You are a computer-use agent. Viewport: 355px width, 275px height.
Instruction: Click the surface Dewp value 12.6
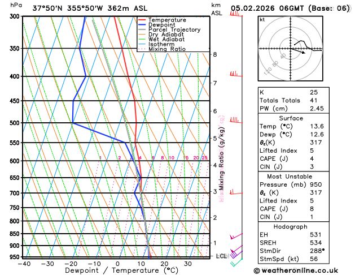click(x=317, y=135)
